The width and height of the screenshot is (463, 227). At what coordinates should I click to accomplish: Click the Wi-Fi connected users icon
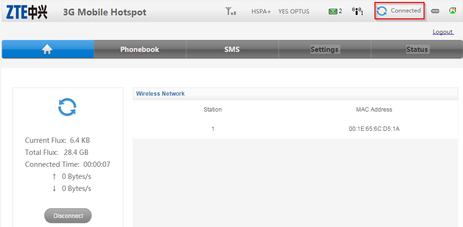pyautogui.click(x=357, y=11)
